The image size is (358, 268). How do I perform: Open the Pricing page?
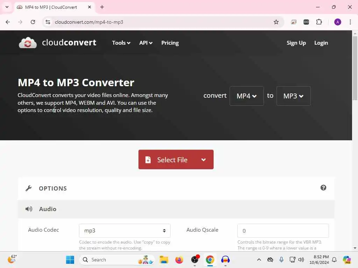tap(170, 43)
